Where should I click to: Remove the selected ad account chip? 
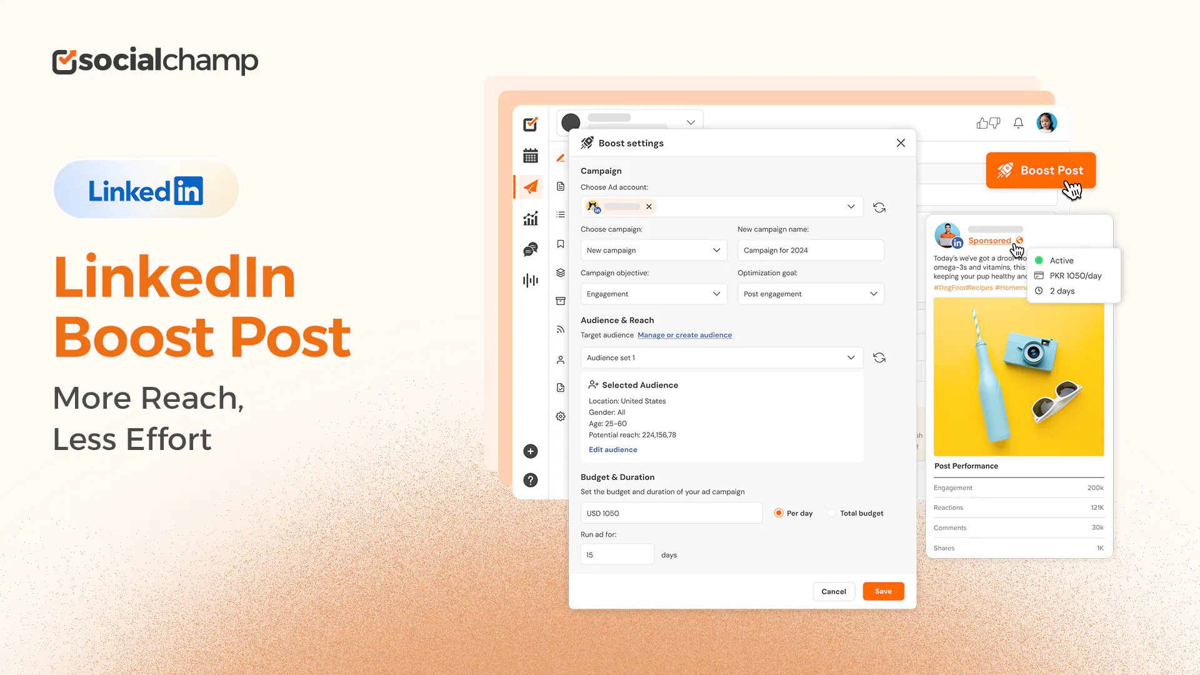[x=649, y=207]
